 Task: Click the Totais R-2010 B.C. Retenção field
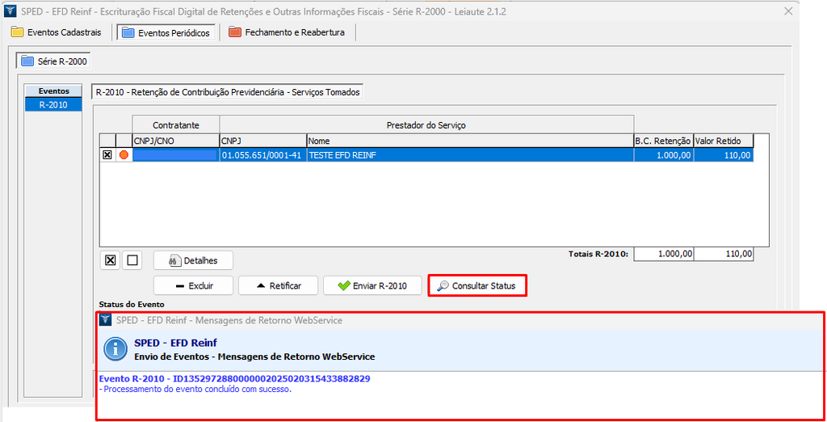(664, 254)
